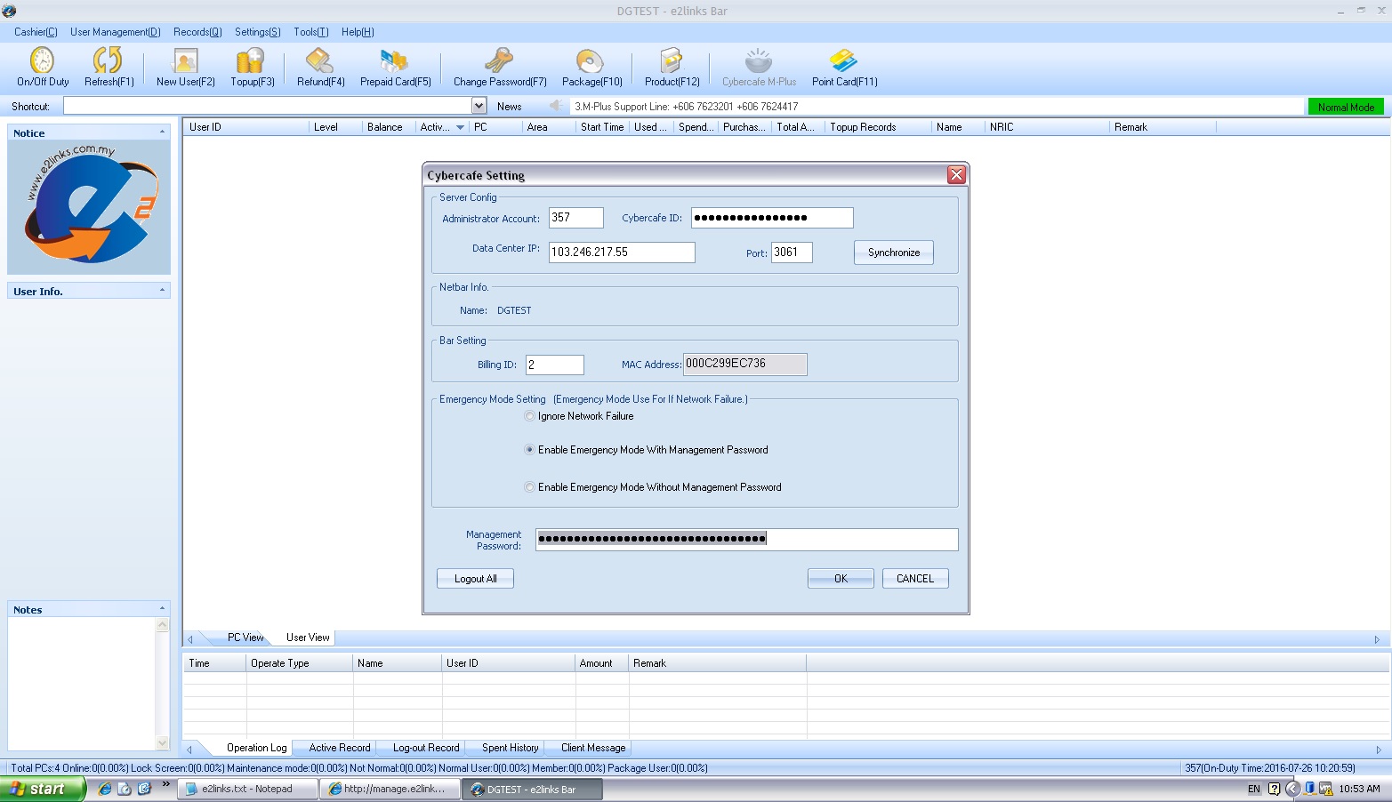Viewport: 1392px width, 802px height.
Task: Click the Refresh(F1) toolbar icon
Action: 109,60
